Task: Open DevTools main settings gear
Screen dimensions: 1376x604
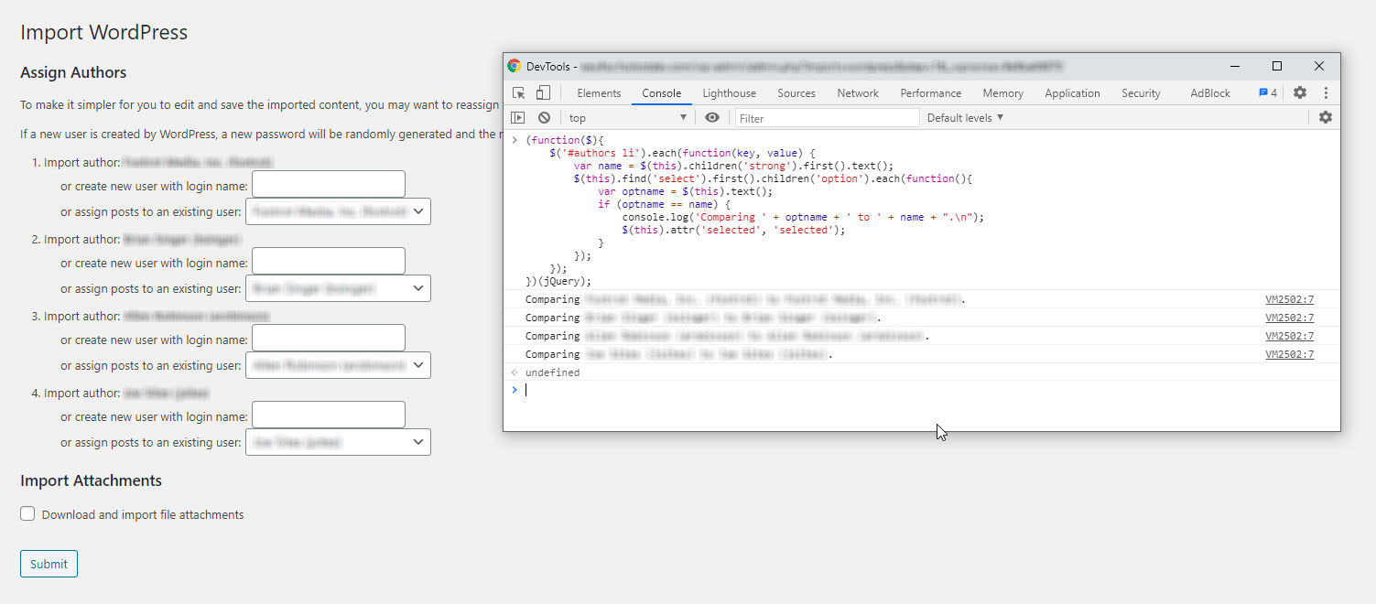Action: click(1300, 92)
